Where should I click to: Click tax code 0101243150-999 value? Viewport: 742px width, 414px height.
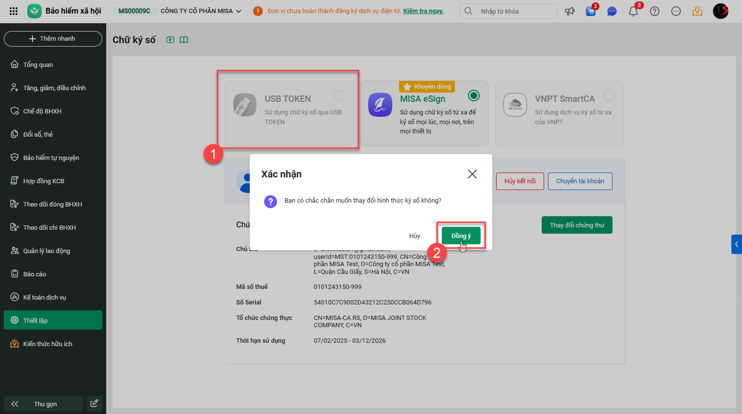coord(338,287)
